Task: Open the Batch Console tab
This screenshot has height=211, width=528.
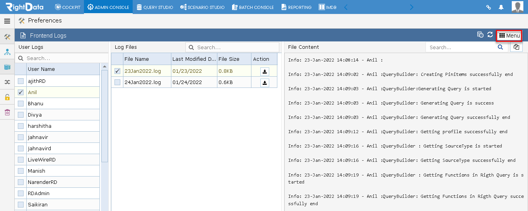Action: coord(253,7)
